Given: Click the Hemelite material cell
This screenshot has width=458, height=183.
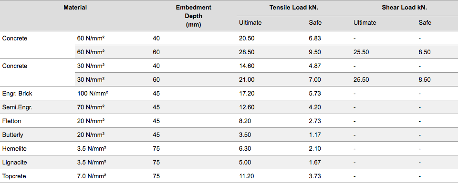Looking at the screenshot, I should [14, 149].
